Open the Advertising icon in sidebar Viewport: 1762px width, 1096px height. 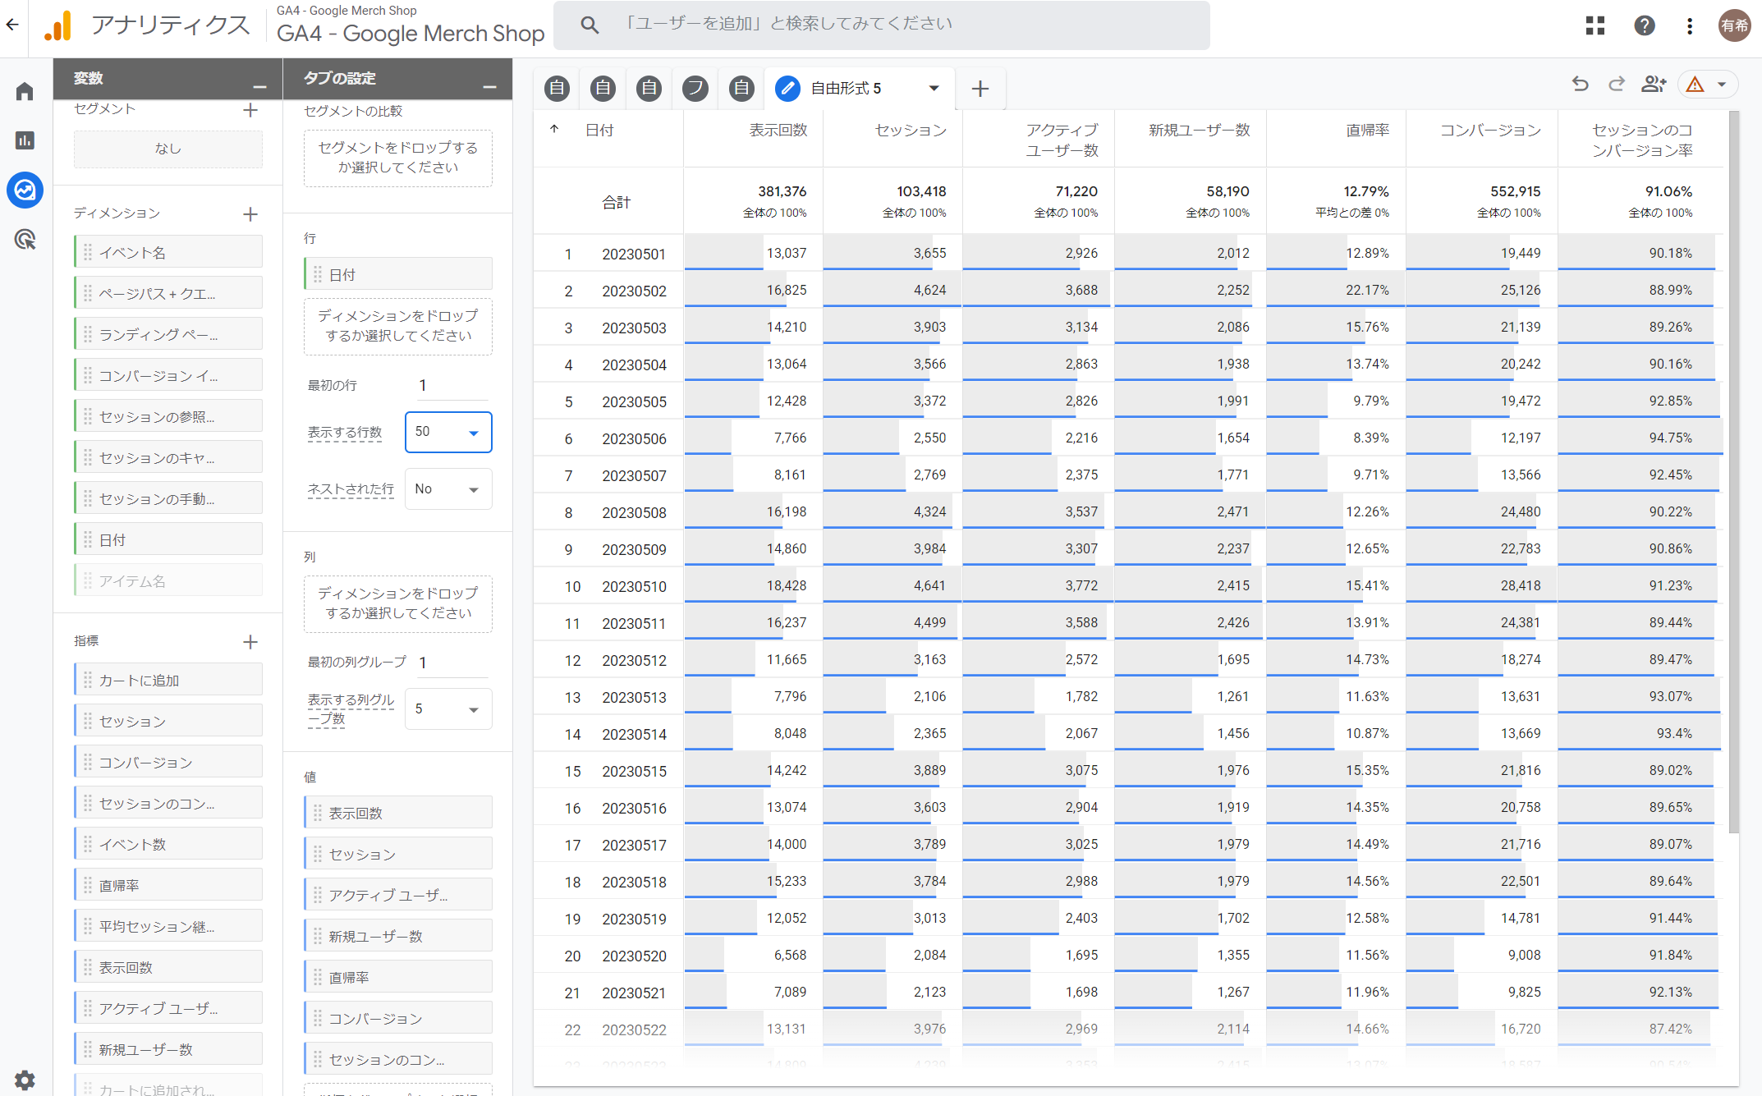coord(25,240)
